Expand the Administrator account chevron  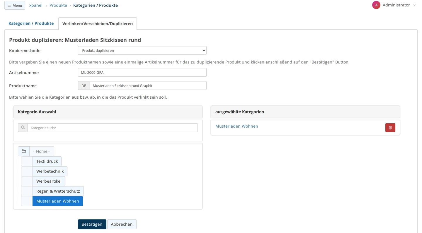point(414,5)
